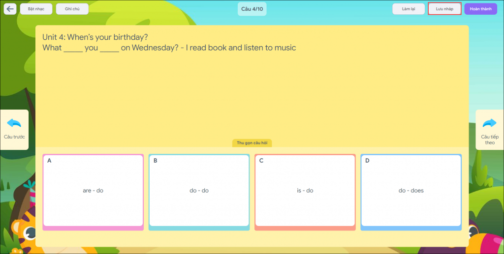Click the back arrow icon at top left
The image size is (504, 254).
(x=10, y=9)
